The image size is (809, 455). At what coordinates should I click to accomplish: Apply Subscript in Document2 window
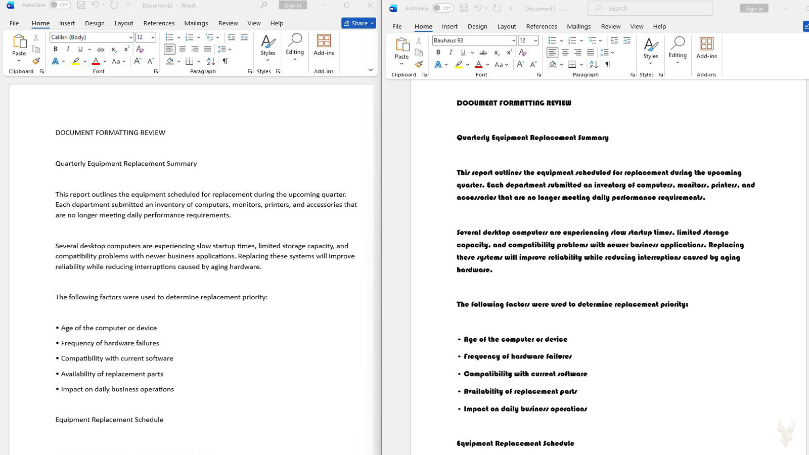[x=114, y=49]
